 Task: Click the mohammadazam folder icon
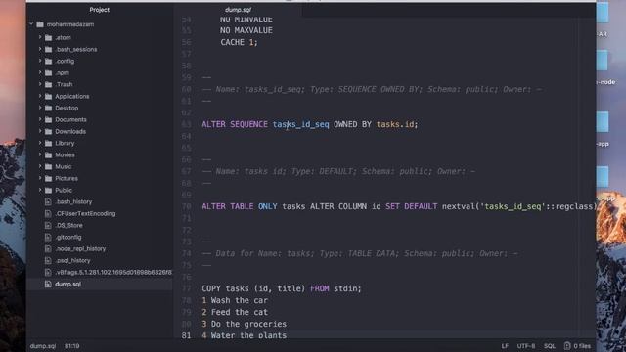point(40,24)
